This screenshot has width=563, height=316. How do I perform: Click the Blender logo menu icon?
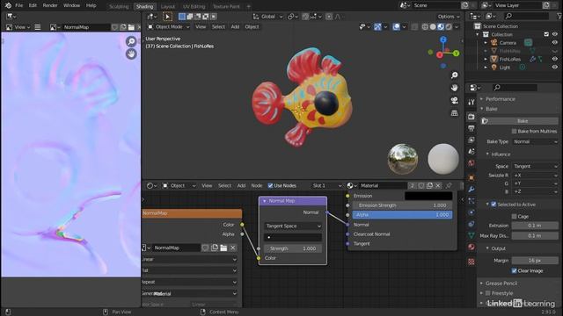8,5
